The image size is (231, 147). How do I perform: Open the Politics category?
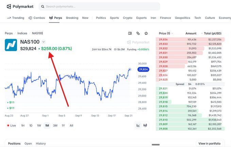pyautogui.click(x=101, y=18)
